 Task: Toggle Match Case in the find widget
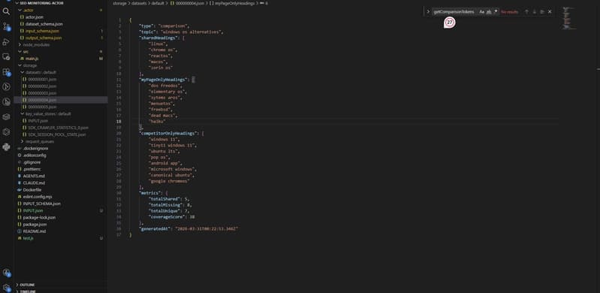[x=482, y=12]
